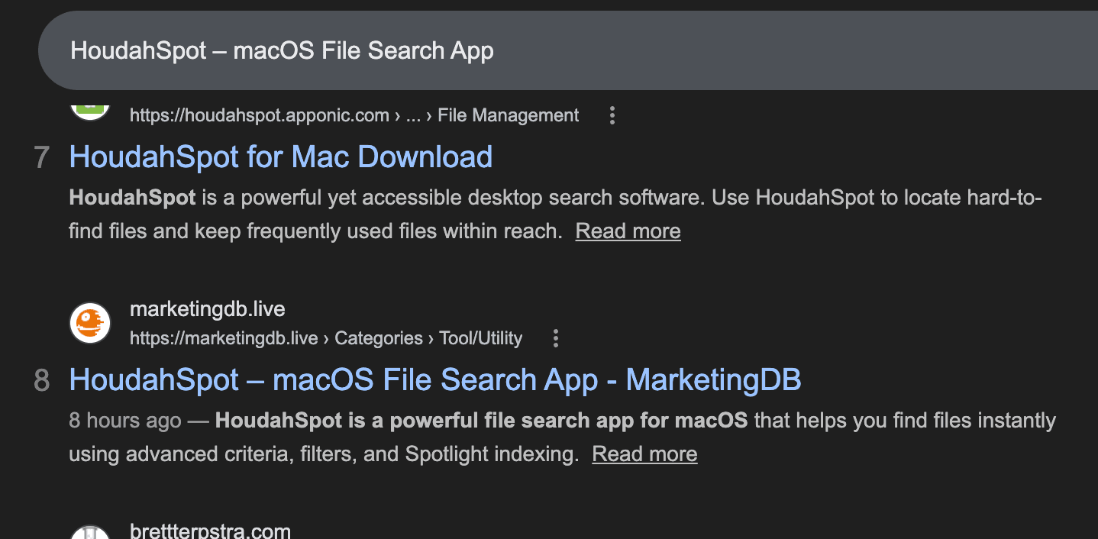The image size is (1098, 539).
Task: Open the "HoudahSpot for Mac Download" result
Action: 280,157
